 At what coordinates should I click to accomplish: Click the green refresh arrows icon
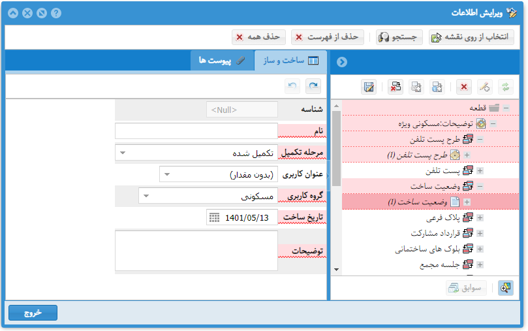click(x=505, y=87)
